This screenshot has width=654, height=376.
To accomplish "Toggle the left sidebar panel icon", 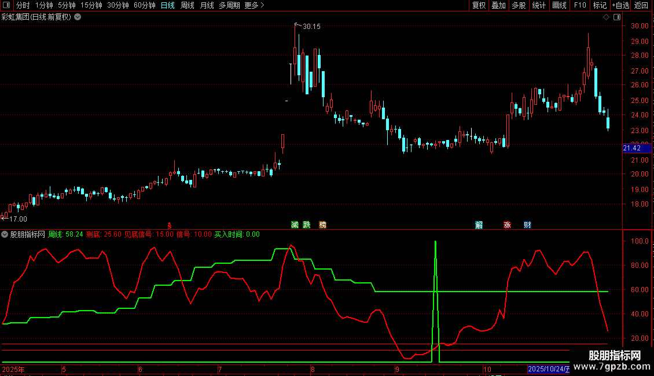I will pyautogui.click(x=6, y=5).
